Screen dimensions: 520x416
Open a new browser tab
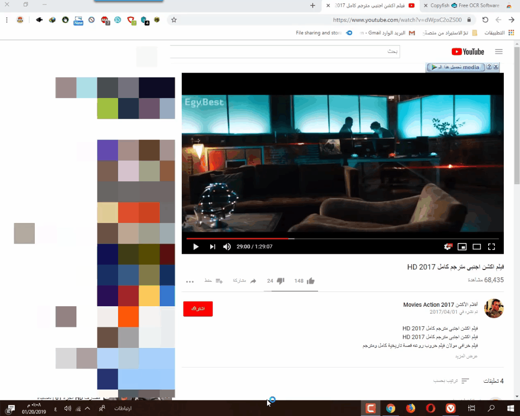coord(313,5)
